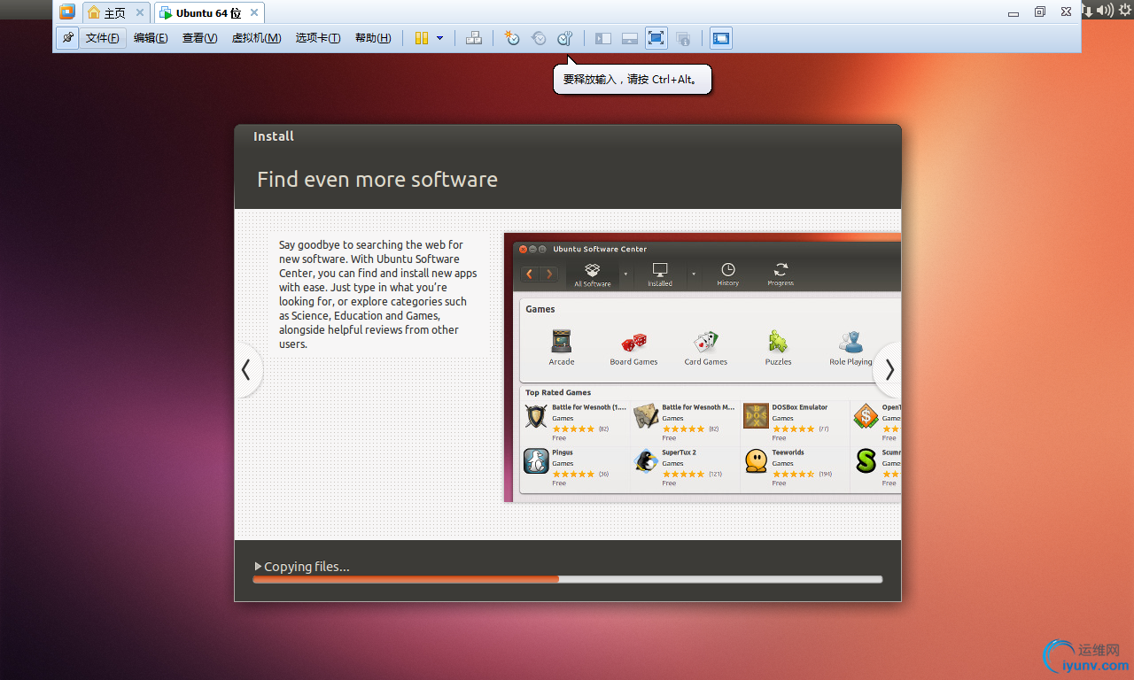The height and width of the screenshot is (680, 1134).
Task: Close the Ubuntu 64 位 tab
Action: pyautogui.click(x=254, y=12)
